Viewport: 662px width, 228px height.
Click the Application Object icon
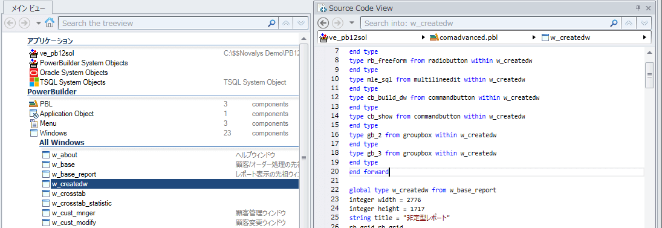(x=34, y=114)
